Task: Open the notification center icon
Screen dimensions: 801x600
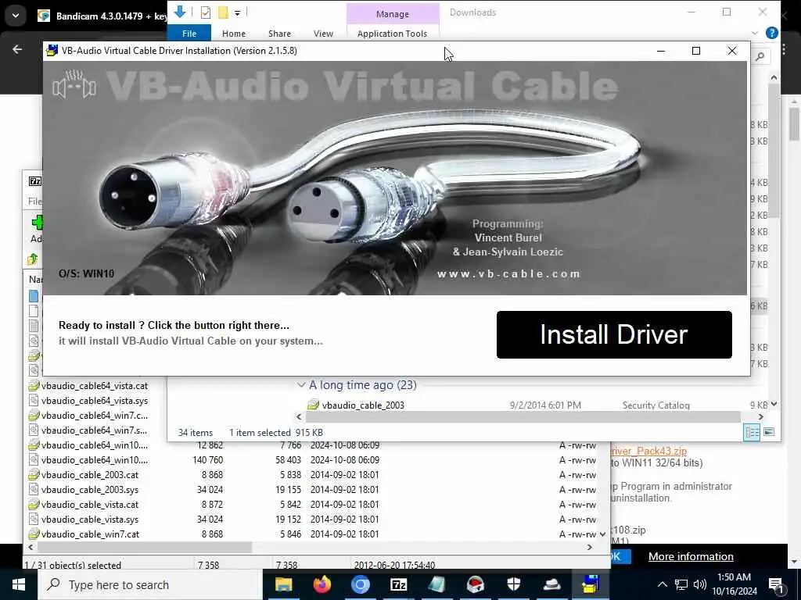Action: 776,585
